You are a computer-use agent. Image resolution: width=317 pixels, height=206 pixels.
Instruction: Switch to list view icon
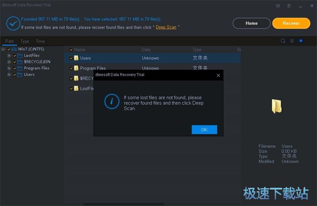[292, 41]
